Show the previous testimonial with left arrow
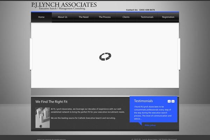The width and height of the screenshot is (210, 140). click(x=169, y=101)
